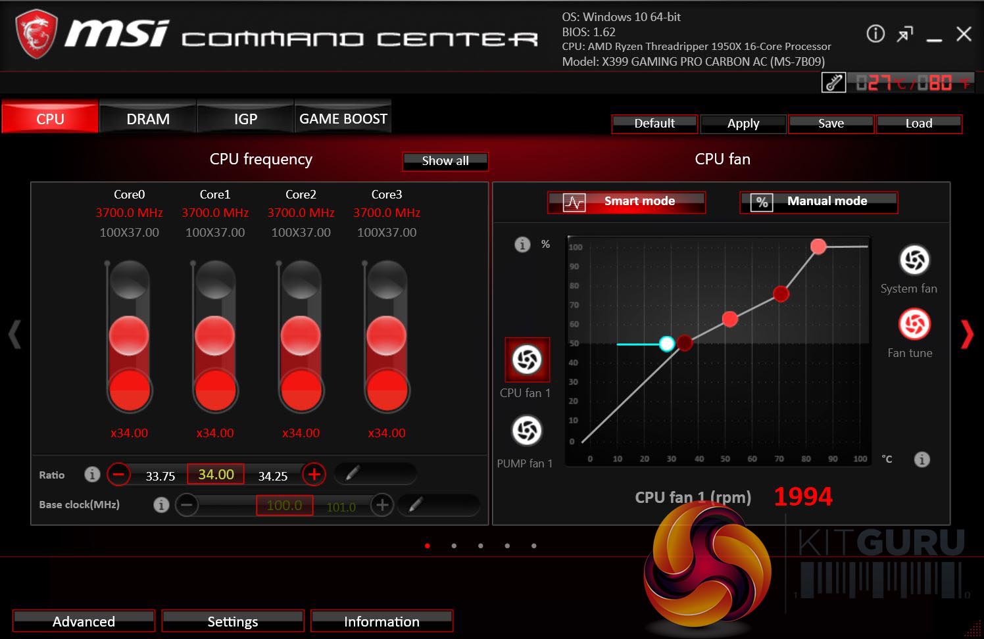
Task: Select the 34.00 Ratio value field
Action: pyautogui.click(x=216, y=474)
